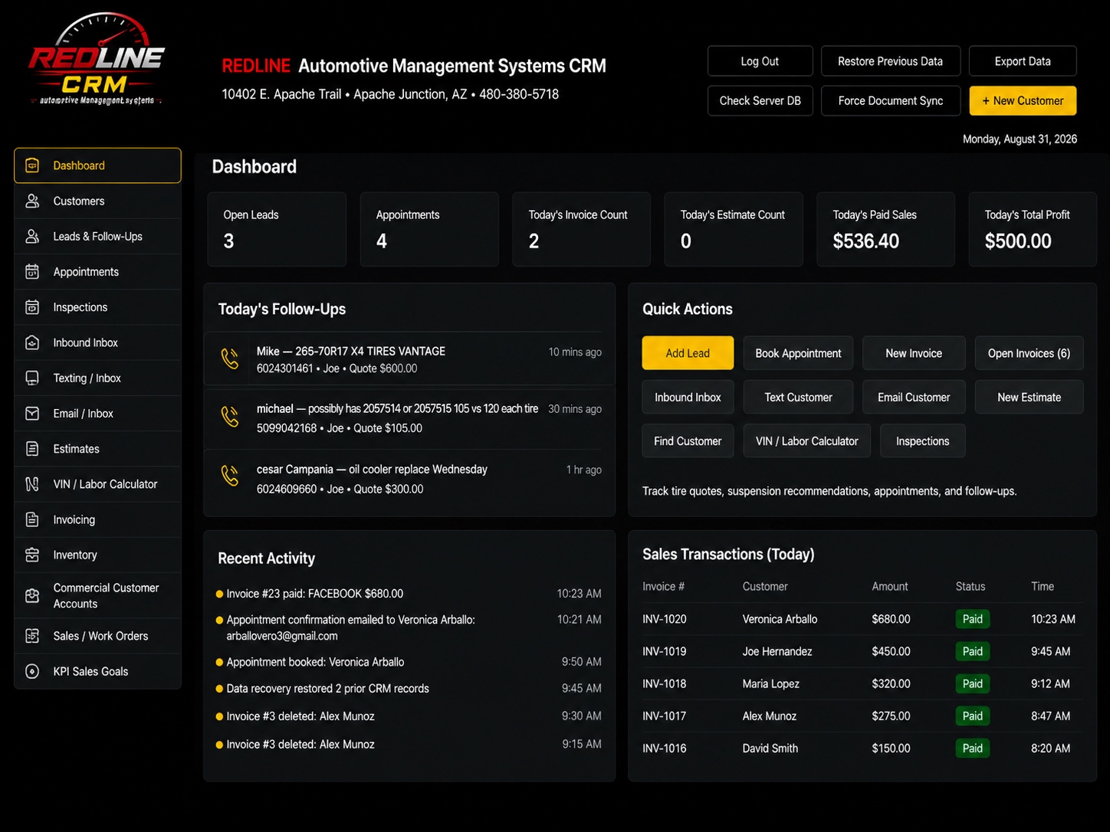The height and width of the screenshot is (832, 1110).
Task: Click 'Appointment booked: Veronica Arballo' activity
Action: pyautogui.click(x=315, y=662)
